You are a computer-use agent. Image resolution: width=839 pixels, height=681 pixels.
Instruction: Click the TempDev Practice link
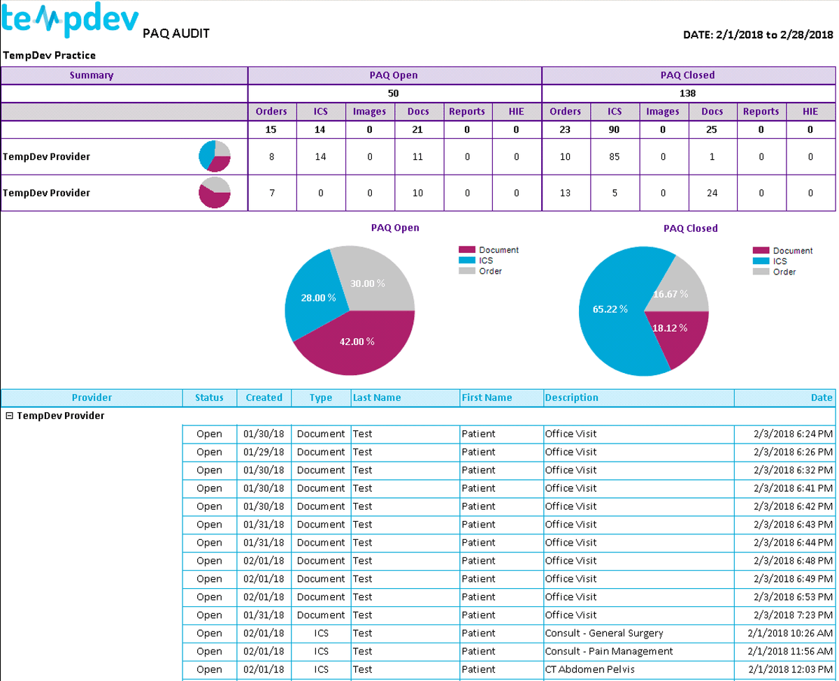[x=49, y=55]
